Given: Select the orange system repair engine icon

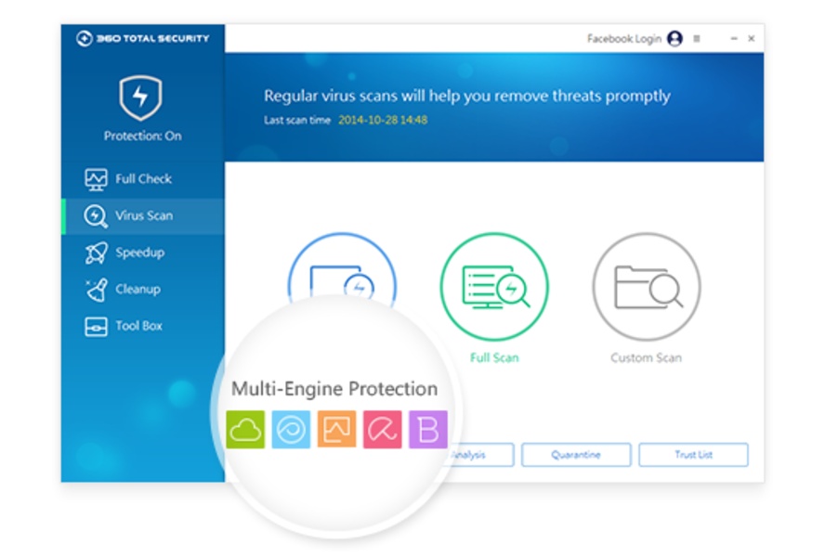Looking at the screenshot, I should (336, 430).
